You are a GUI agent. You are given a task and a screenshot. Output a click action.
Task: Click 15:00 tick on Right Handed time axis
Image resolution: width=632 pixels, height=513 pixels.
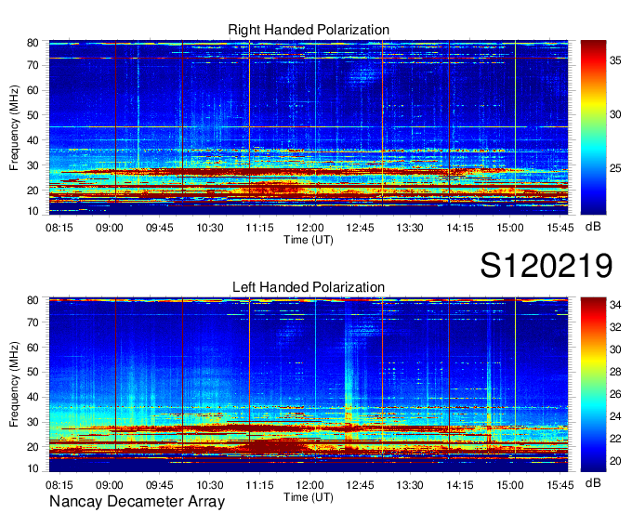coord(510,228)
